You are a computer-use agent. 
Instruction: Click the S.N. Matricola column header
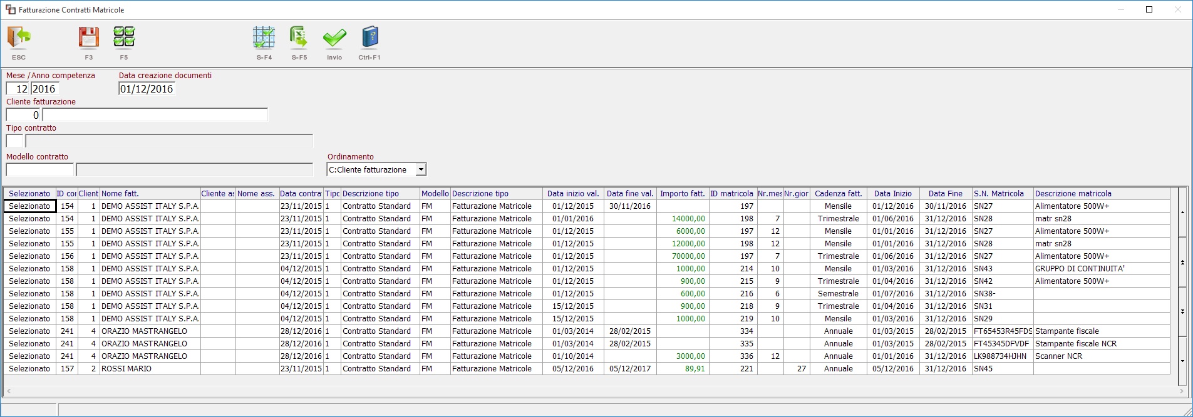[1003, 194]
